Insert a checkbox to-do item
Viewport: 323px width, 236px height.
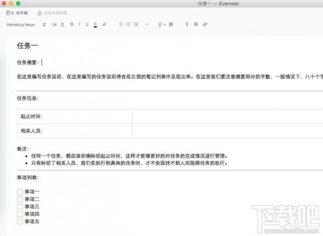136,24
